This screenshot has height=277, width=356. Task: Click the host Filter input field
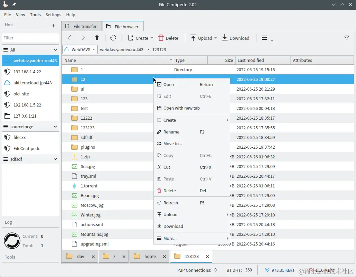30,38
